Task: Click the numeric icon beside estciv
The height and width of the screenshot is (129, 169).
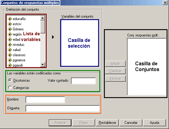Action: click(x=10, y=24)
